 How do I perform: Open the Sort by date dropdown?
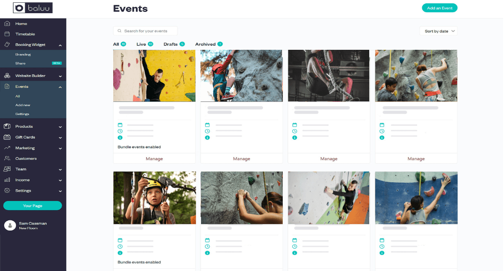[x=438, y=31]
